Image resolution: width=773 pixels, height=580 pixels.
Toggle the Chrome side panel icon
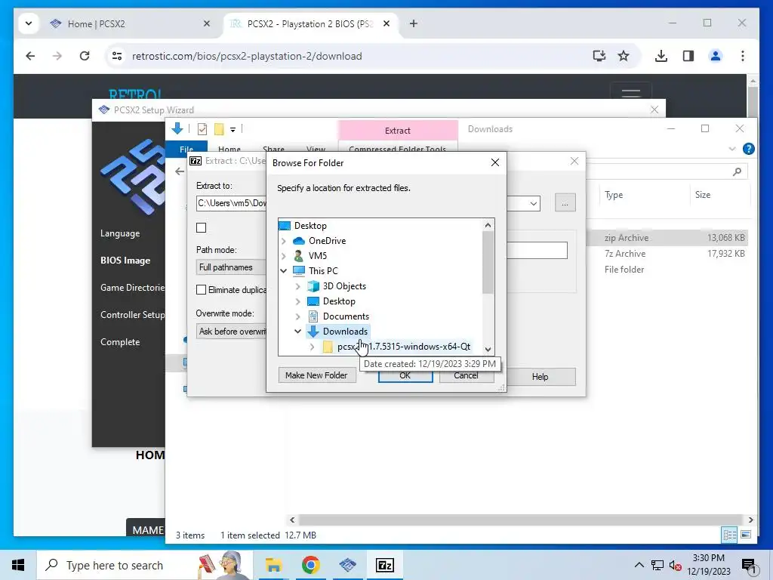tap(688, 56)
